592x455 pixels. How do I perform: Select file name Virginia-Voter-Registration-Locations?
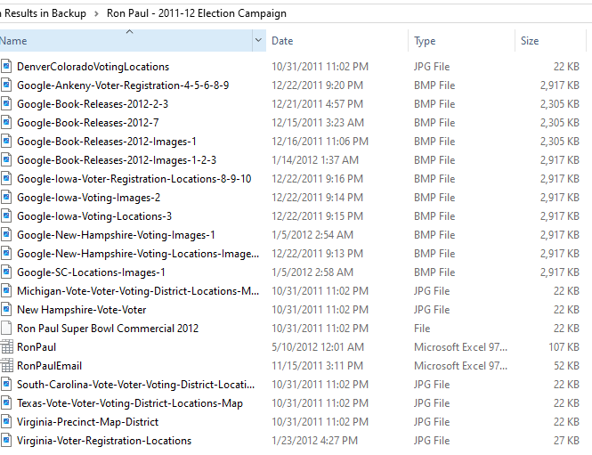pyautogui.click(x=104, y=440)
